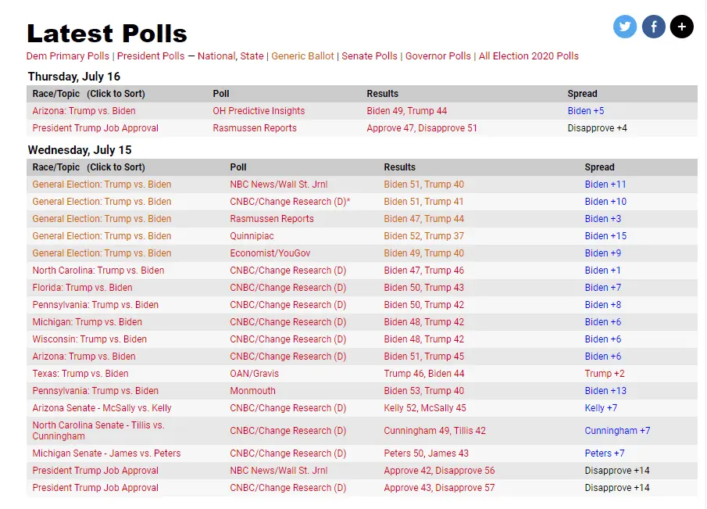View Monmouth poll for Pennsylvania

pyautogui.click(x=252, y=391)
